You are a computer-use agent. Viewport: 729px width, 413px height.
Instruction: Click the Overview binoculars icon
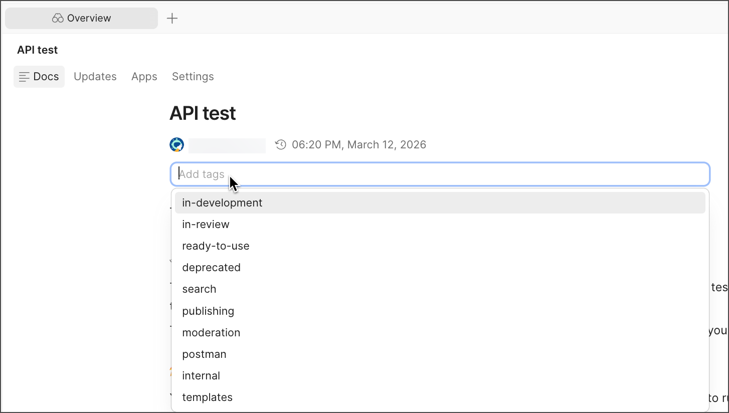(58, 18)
